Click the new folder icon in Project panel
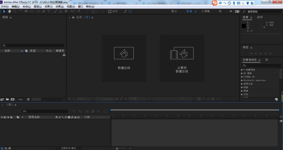283x150 pixels. 7,99
